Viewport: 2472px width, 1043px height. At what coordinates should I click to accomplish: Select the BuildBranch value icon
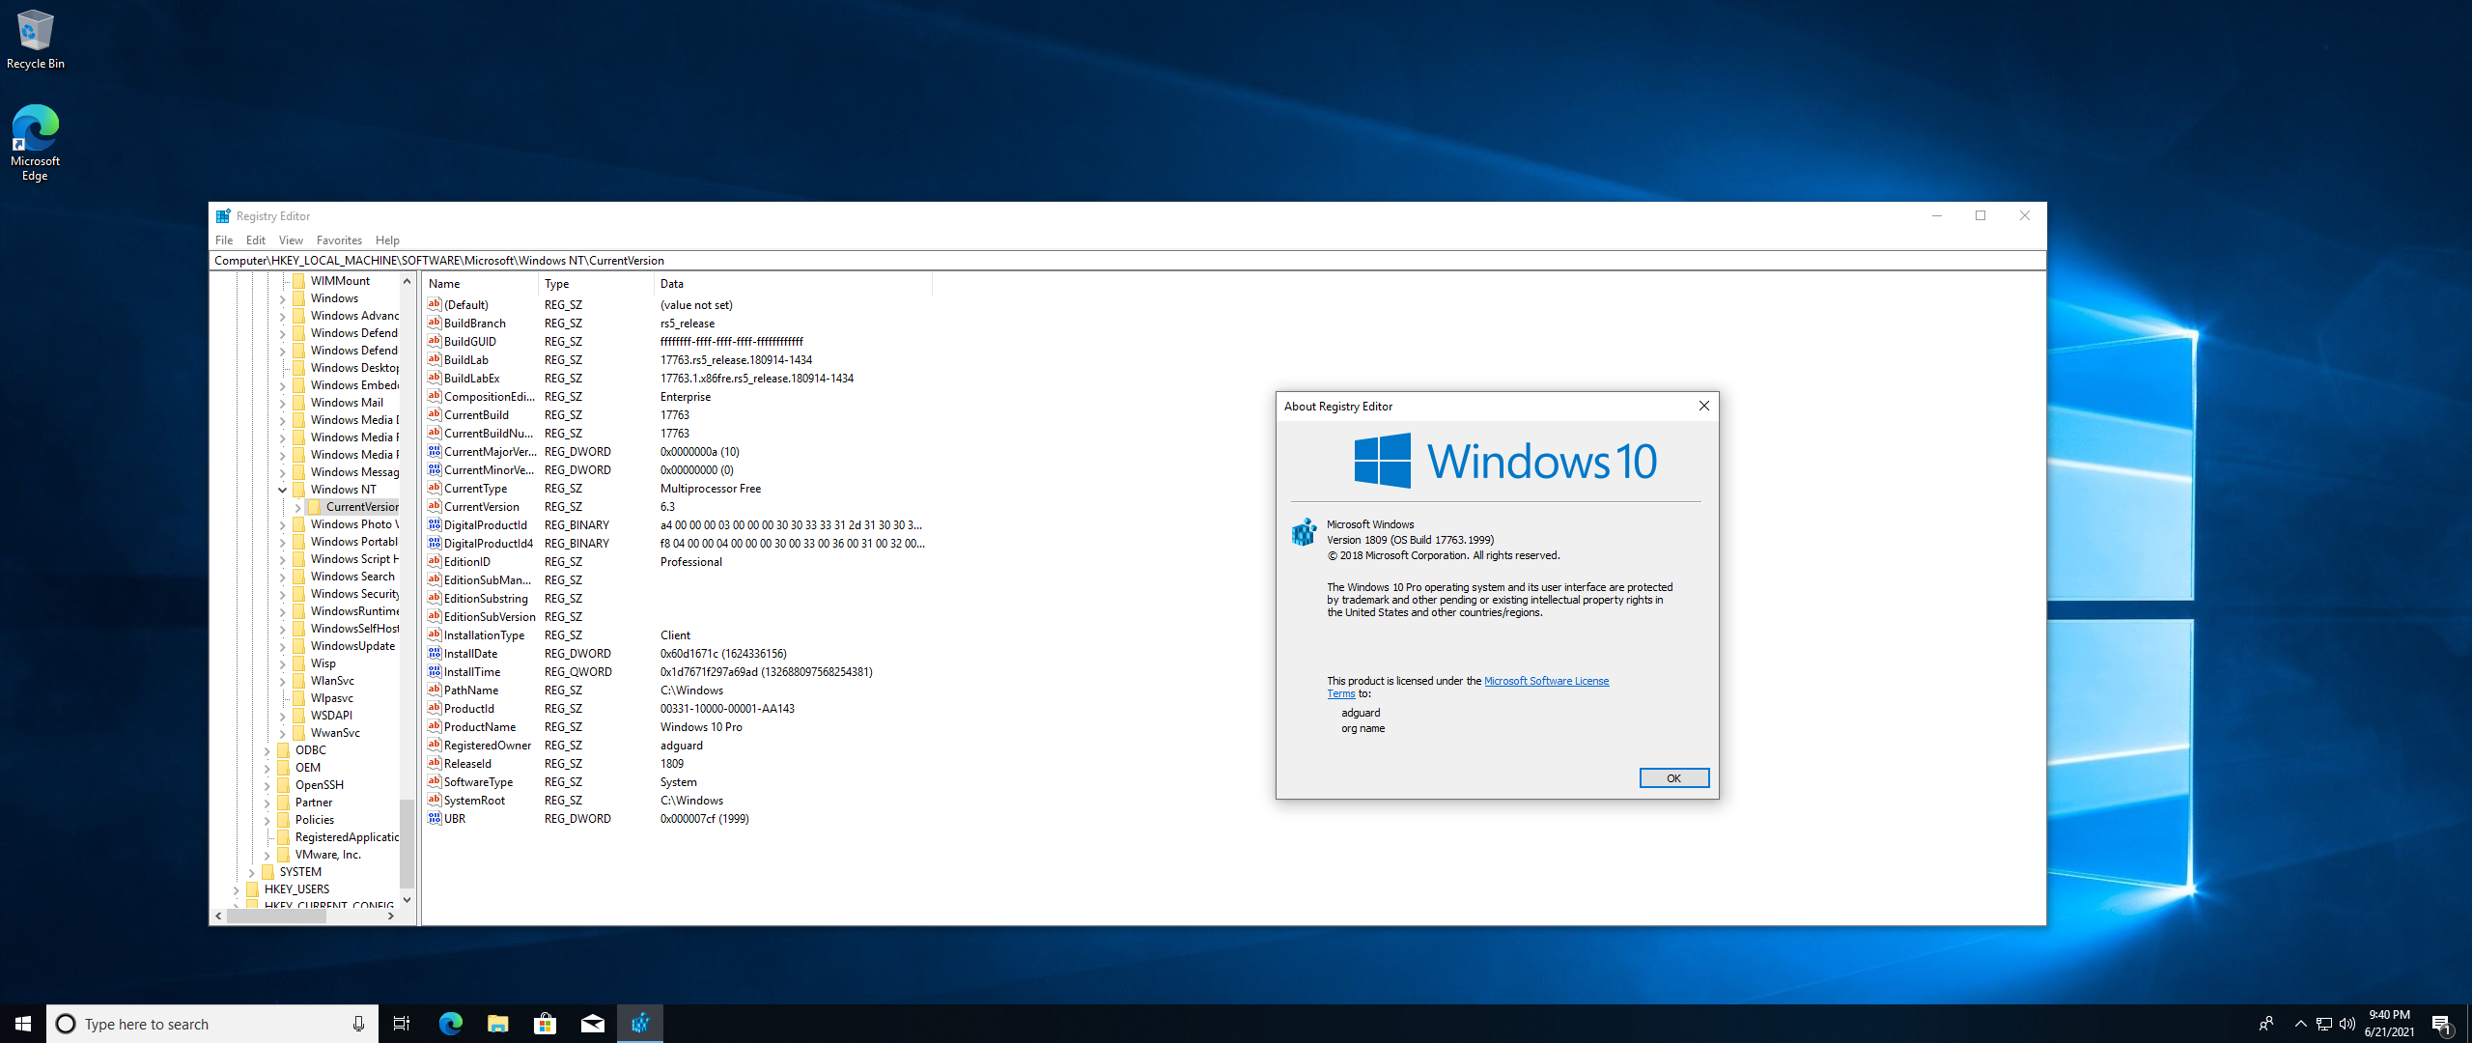tap(435, 323)
